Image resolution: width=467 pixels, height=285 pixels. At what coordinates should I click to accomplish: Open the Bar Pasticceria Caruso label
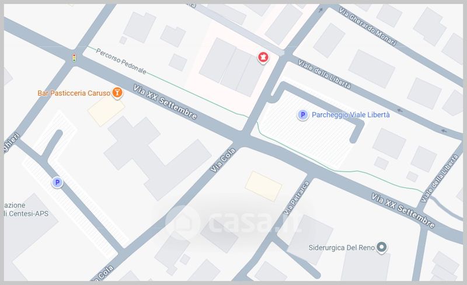pyautogui.click(x=74, y=93)
